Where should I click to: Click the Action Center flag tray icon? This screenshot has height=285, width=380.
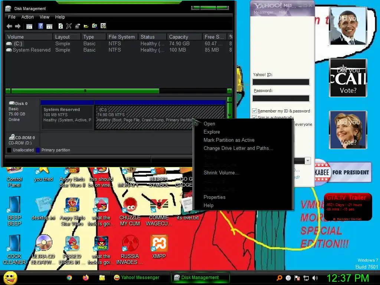click(297, 278)
